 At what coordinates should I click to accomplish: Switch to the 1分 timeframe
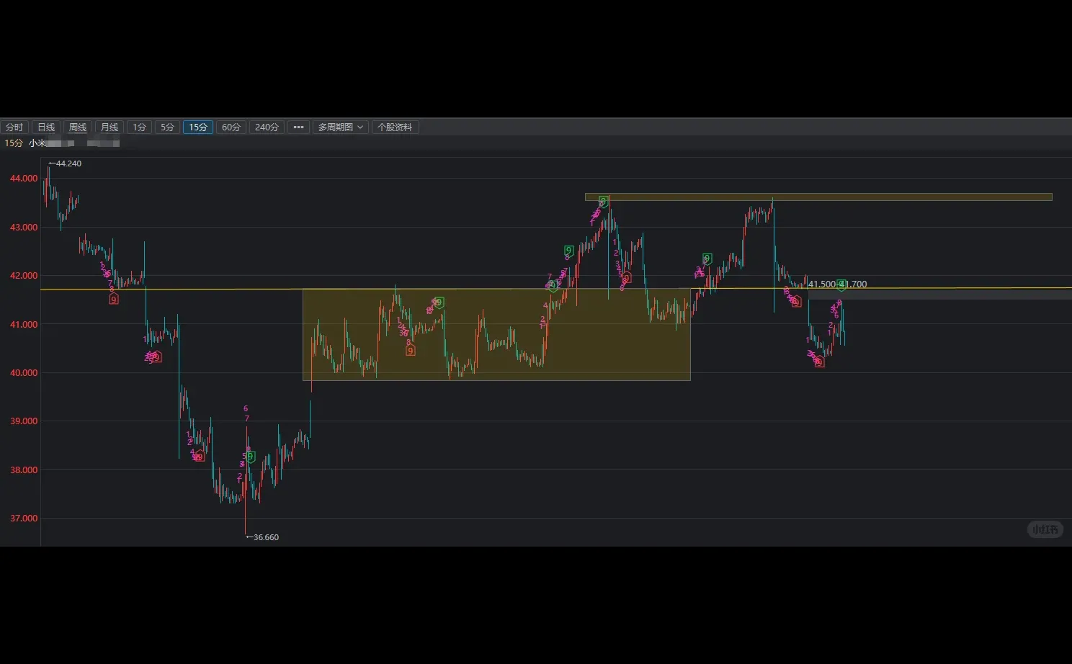coord(139,127)
